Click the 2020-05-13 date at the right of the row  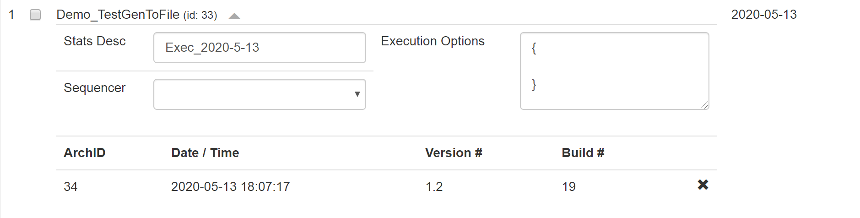click(x=763, y=15)
